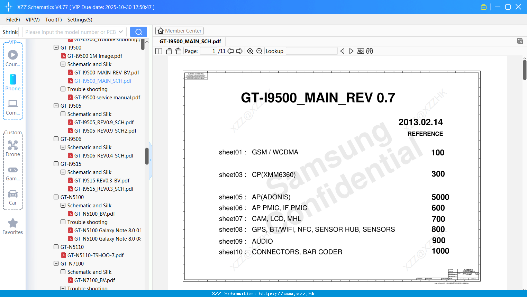Close all document tabs icon at right

point(520,41)
